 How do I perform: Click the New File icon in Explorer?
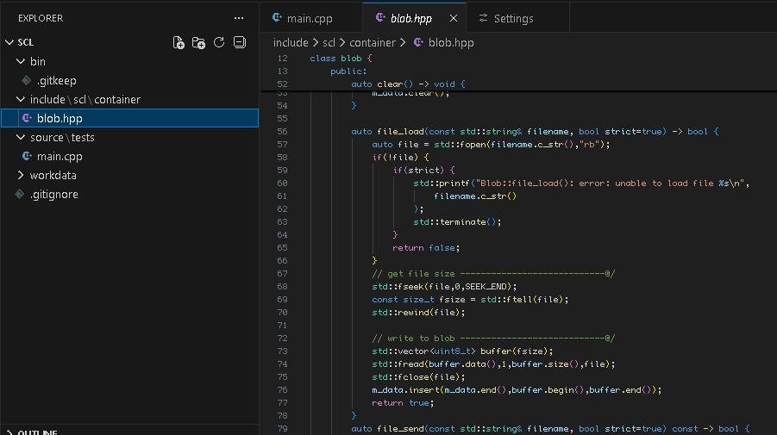[179, 42]
